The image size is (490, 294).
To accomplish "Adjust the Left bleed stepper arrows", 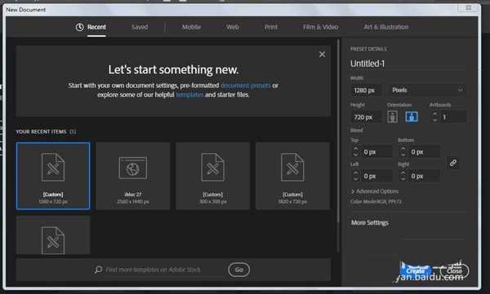I will point(355,176).
